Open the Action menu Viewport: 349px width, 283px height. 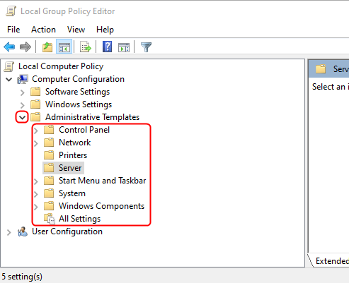[x=43, y=30]
